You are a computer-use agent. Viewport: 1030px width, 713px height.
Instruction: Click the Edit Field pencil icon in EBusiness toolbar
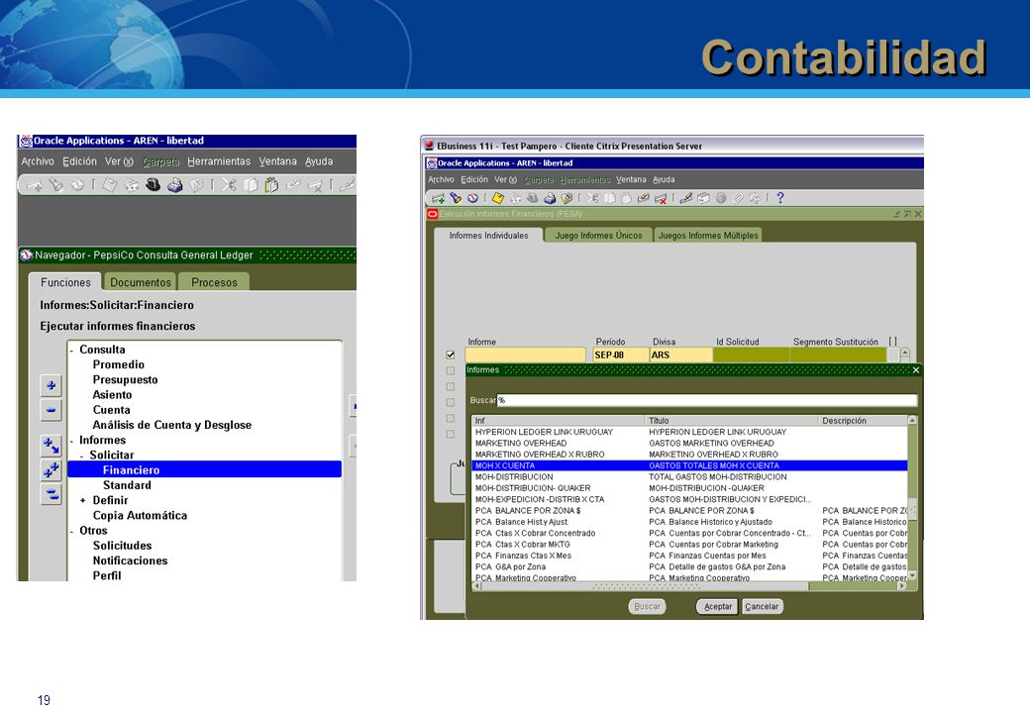pyautogui.click(x=686, y=198)
